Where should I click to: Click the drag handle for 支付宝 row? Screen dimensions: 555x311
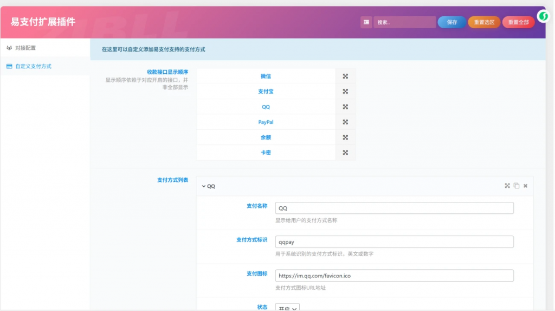pyautogui.click(x=345, y=92)
